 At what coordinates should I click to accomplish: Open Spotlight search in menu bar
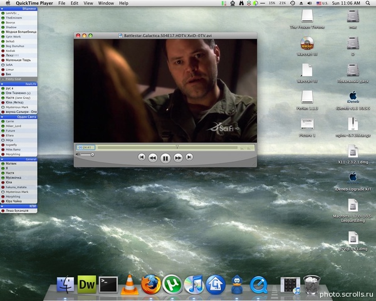(368, 3)
